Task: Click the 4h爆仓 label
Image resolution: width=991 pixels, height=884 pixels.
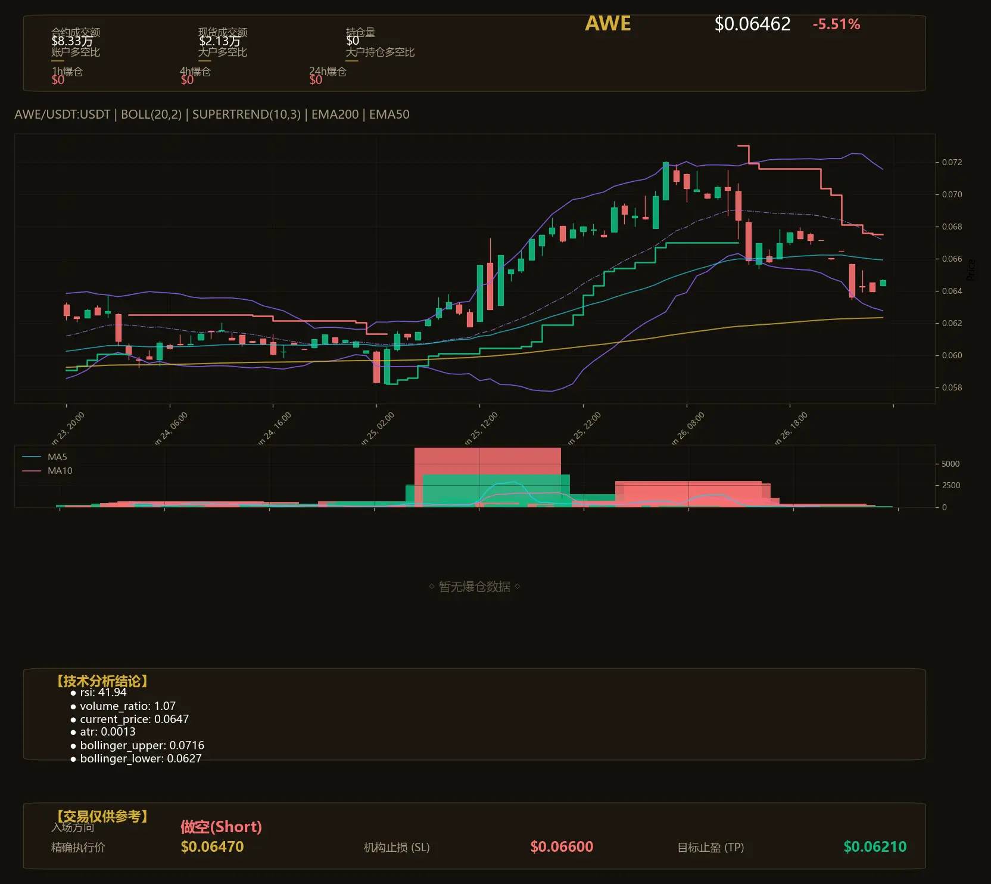Action: click(195, 72)
